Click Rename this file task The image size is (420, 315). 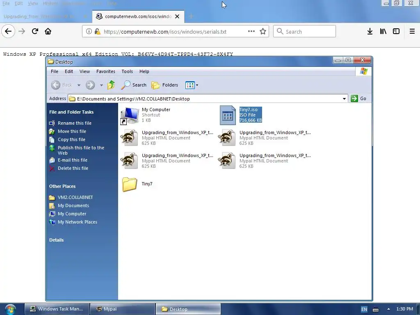pyautogui.click(x=71, y=123)
